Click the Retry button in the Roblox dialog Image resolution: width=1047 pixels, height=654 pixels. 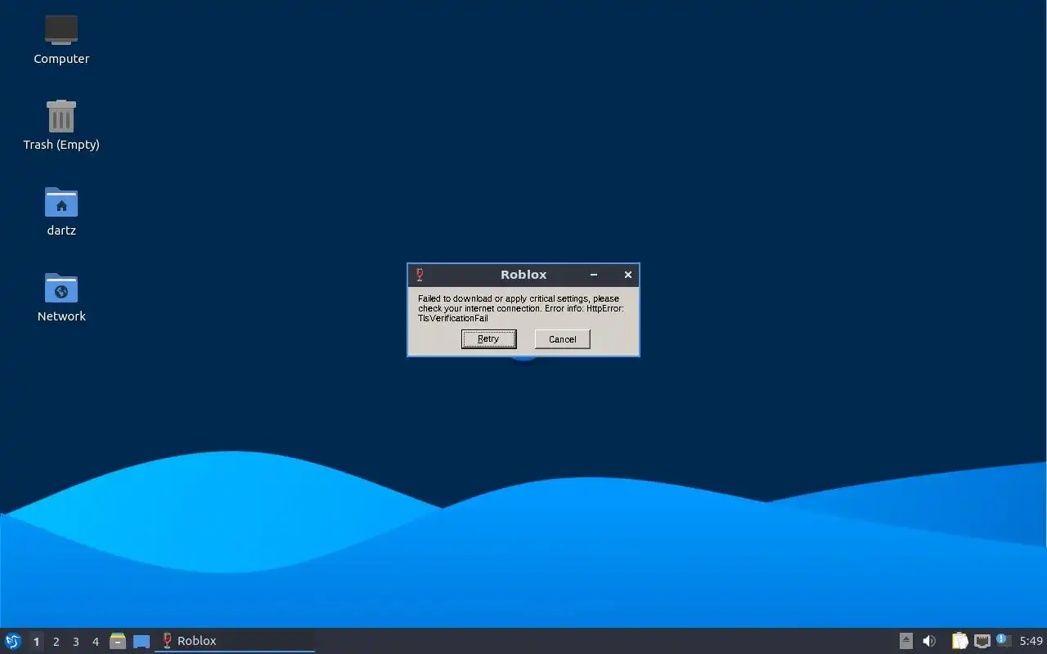pos(488,339)
